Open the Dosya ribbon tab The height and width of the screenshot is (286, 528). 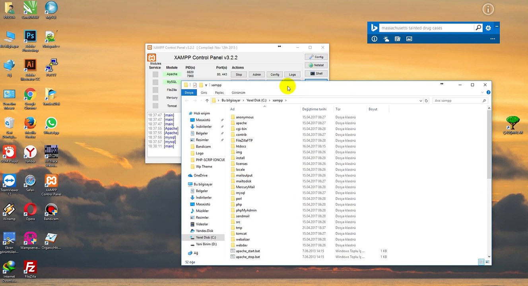pos(189,93)
